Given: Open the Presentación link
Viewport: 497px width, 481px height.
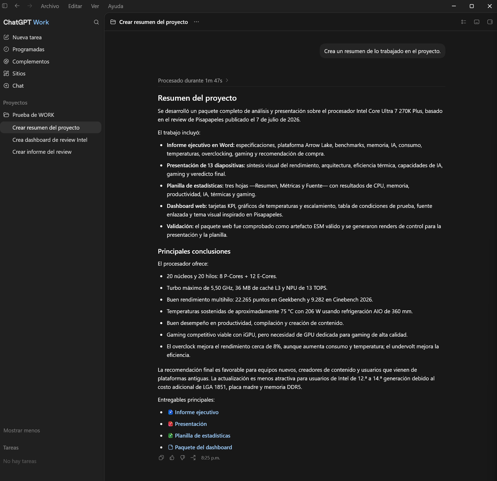Looking at the screenshot, I should [191, 424].
